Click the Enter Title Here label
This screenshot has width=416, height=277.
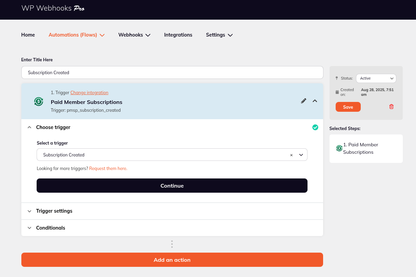tap(37, 60)
